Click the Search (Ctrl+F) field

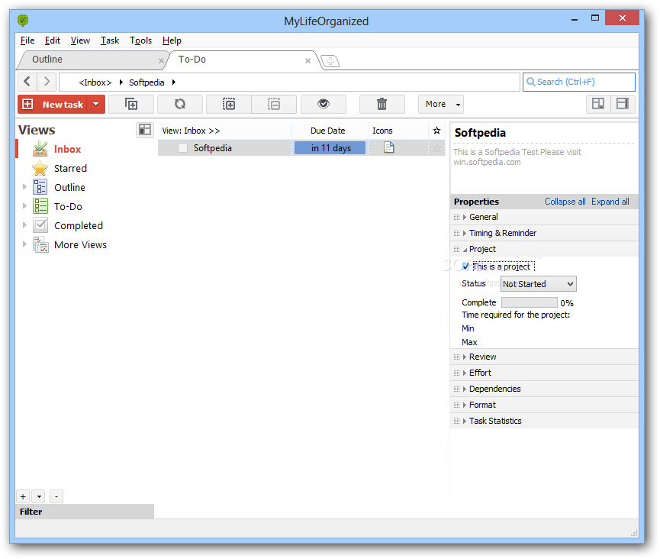coord(579,82)
